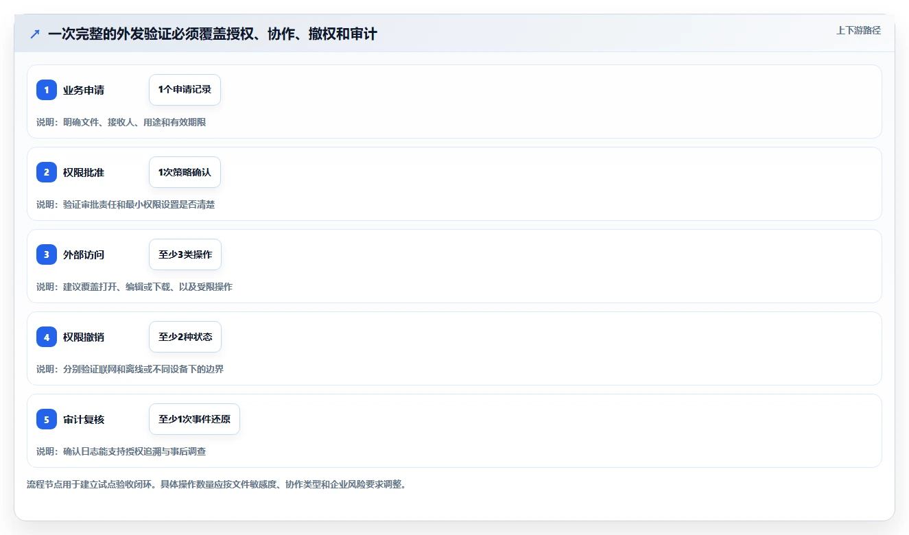Click the 业务申请 step title
Viewport: 909px width, 535px height.
pos(84,90)
